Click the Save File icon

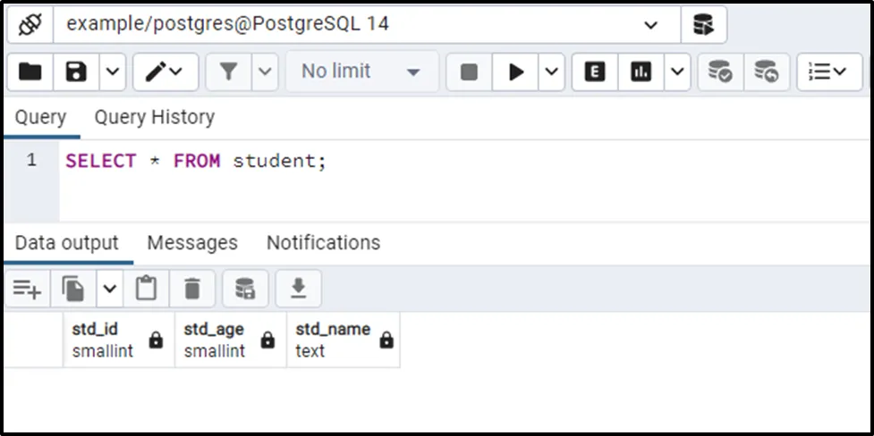(75, 72)
